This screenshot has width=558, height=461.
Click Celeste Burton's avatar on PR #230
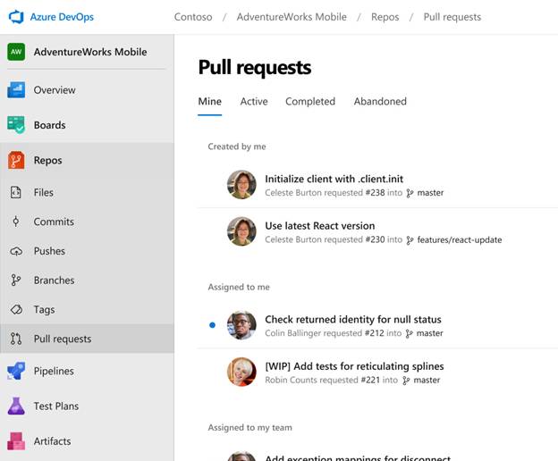point(241,231)
